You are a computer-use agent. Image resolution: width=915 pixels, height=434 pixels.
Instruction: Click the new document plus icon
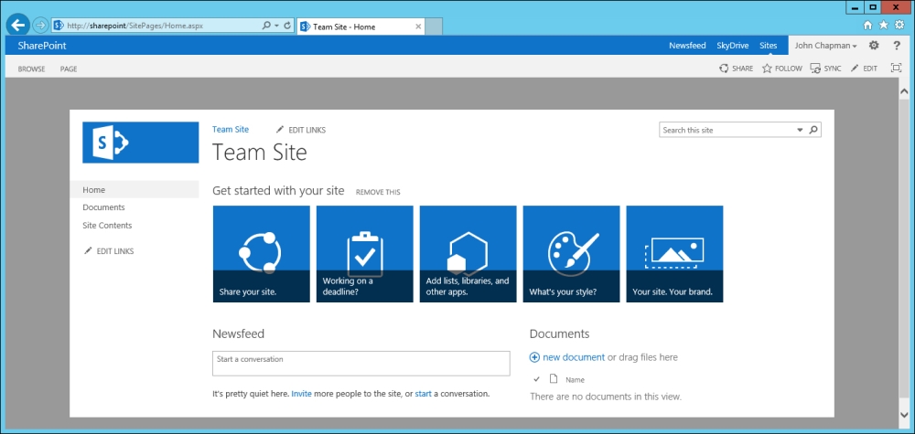[535, 357]
